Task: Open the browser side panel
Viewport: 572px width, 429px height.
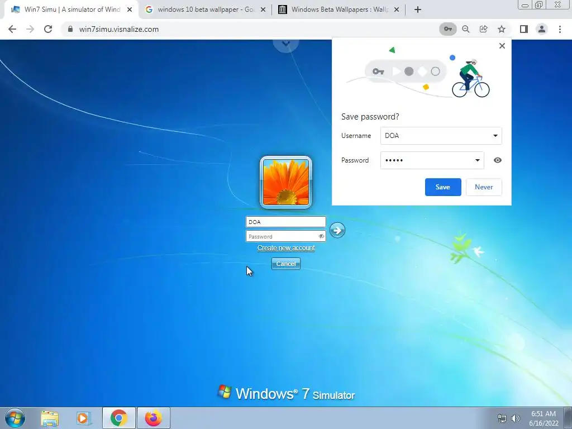Action: click(x=523, y=29)
